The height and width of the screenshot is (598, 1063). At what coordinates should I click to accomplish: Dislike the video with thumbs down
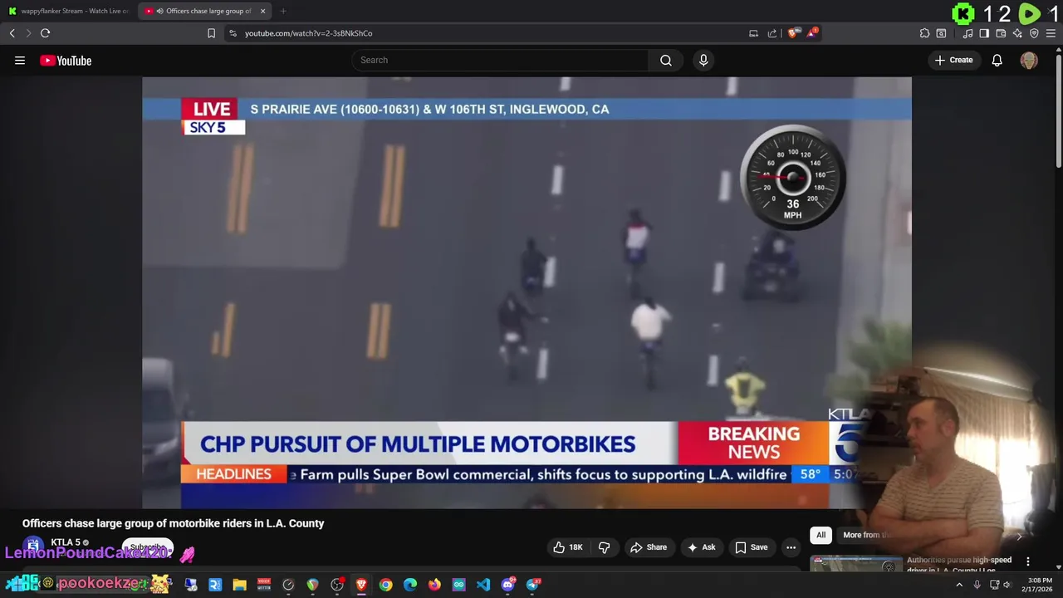pos(605,547)
